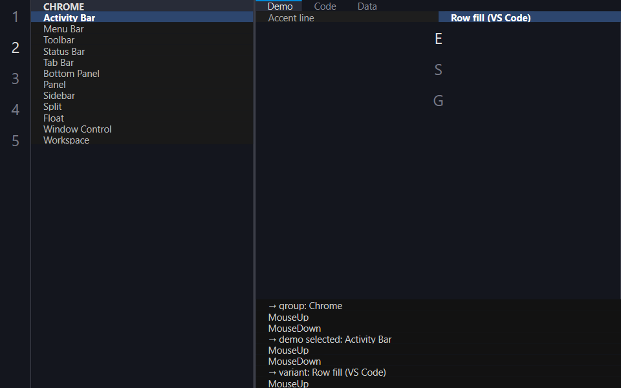Viewport: 621px width, 388px height.
Task: Open the Workspace demo
Action: pos(142,140)
